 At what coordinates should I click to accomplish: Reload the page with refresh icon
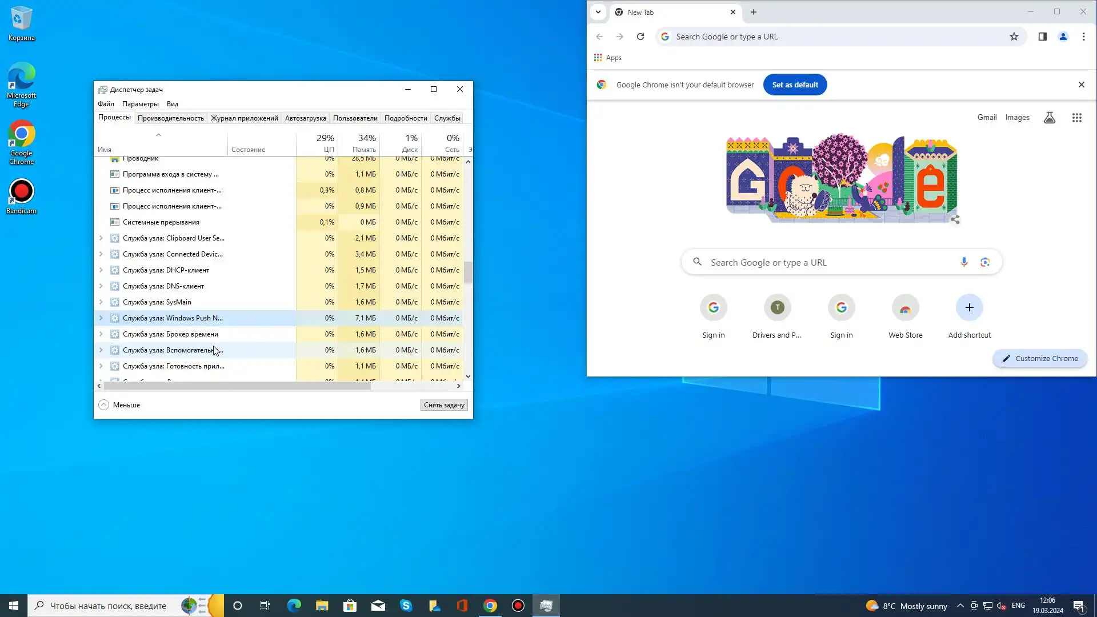tap(640, 37)
